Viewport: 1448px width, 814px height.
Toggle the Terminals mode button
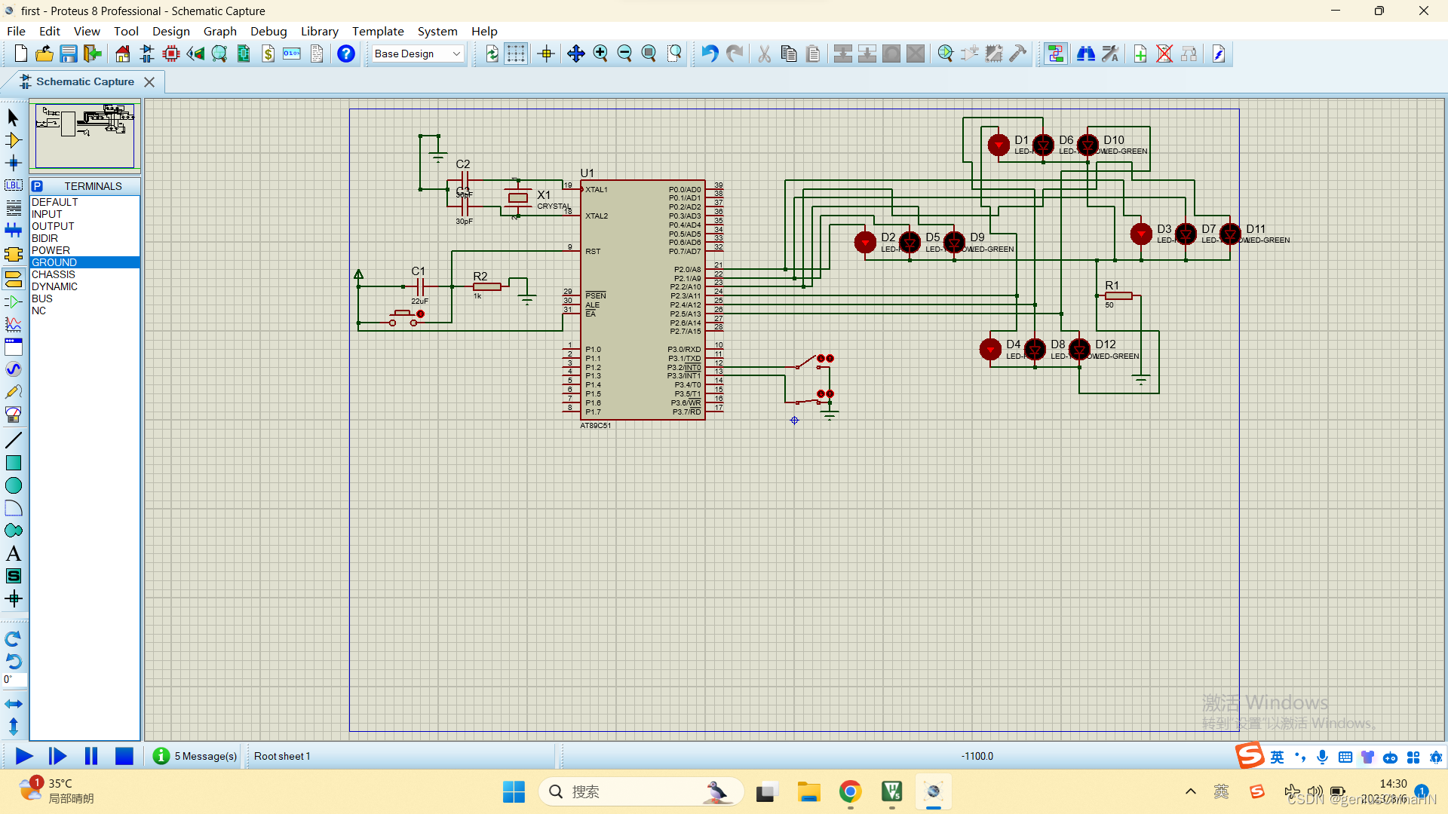[13, 279]
